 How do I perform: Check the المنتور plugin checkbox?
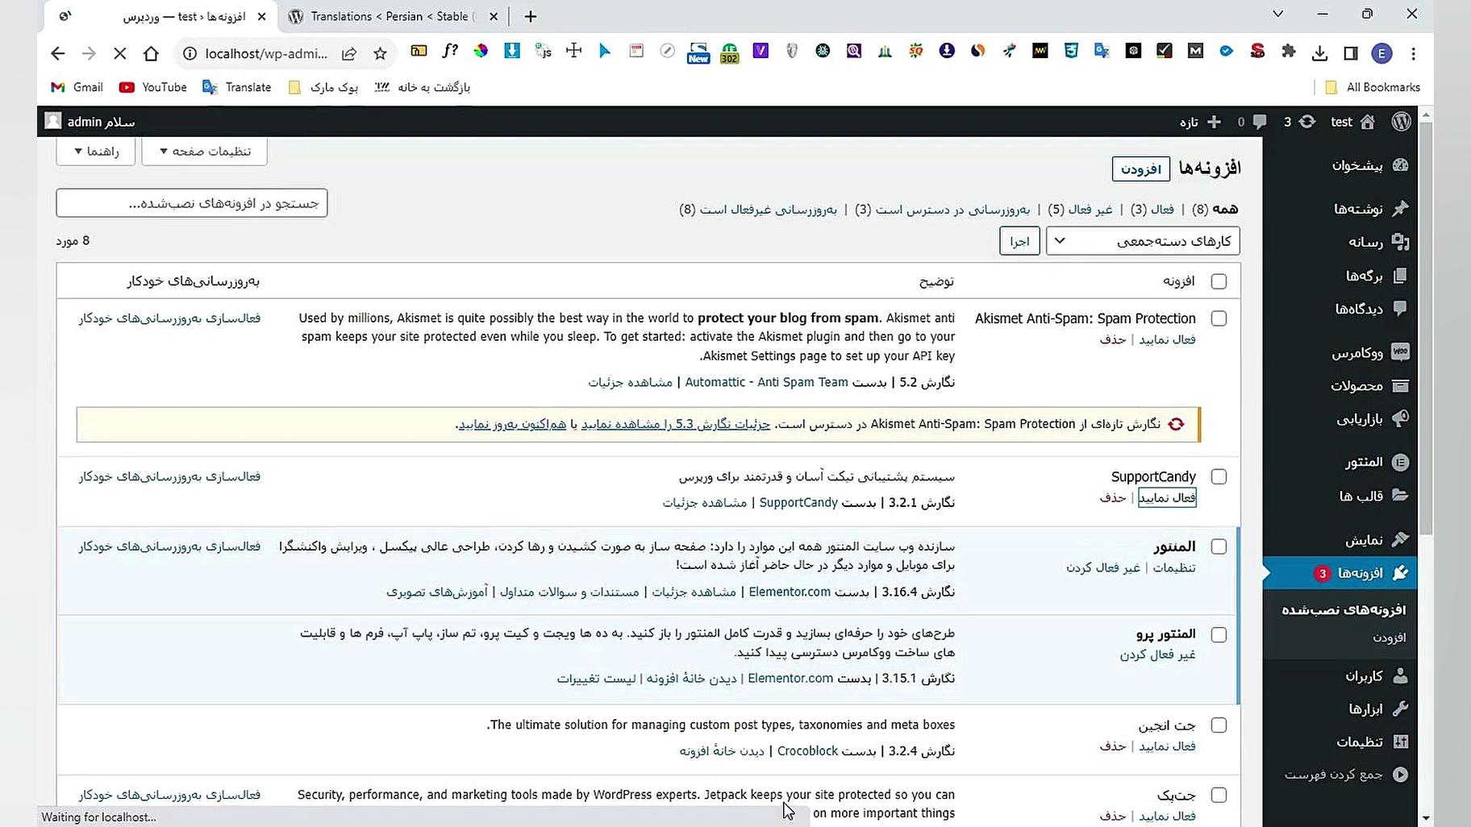coord(1219,546)
